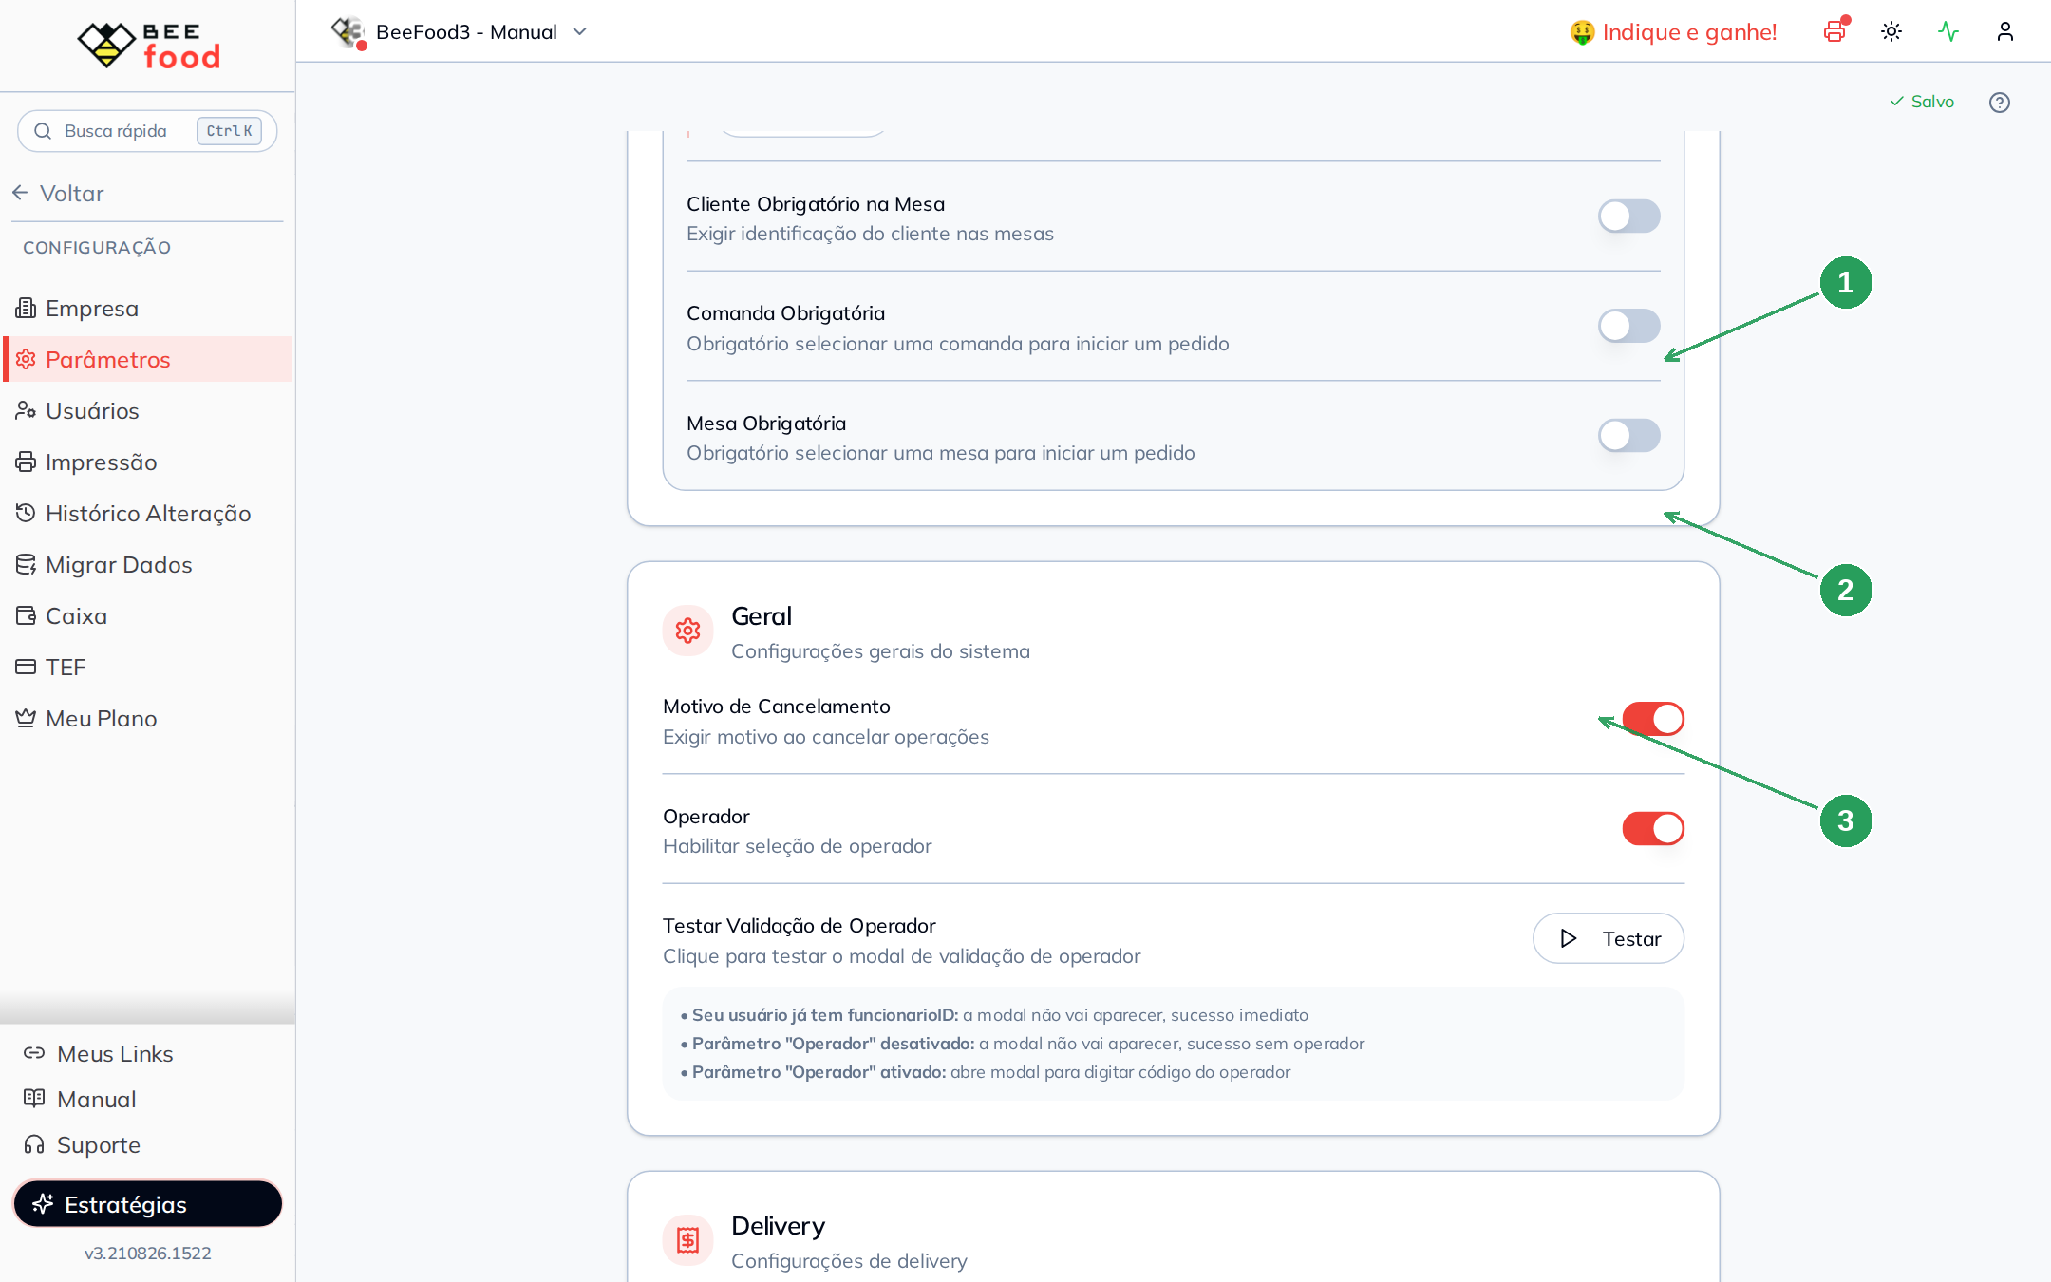The width and height of the screenshot is (2051, 1282).
Task: Open the user profile icon
Action: click(2005, 31)
